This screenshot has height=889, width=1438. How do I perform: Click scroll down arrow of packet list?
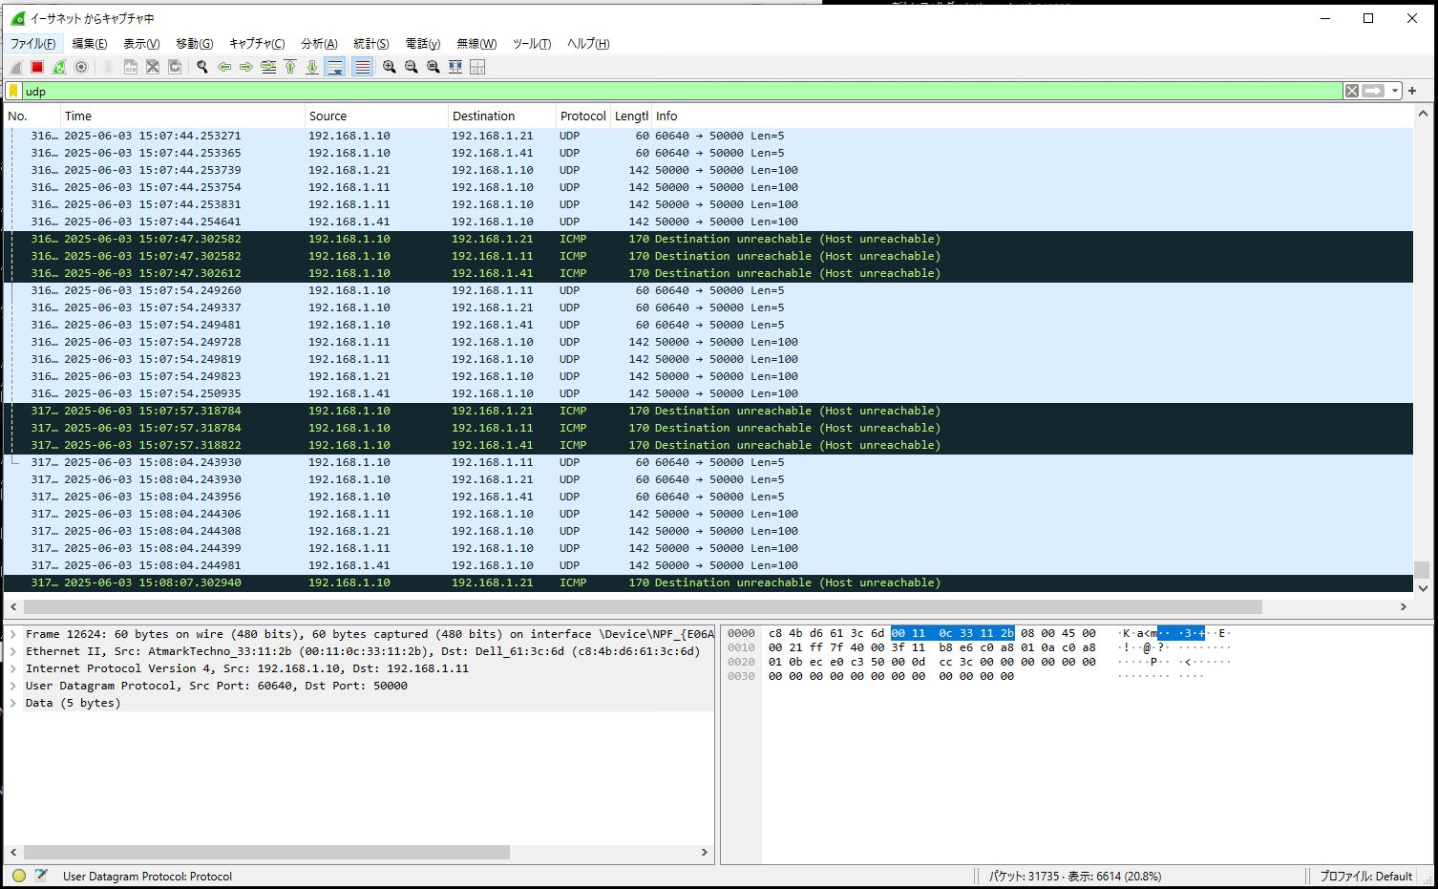pyautogui.click(x=1422, y=588)
